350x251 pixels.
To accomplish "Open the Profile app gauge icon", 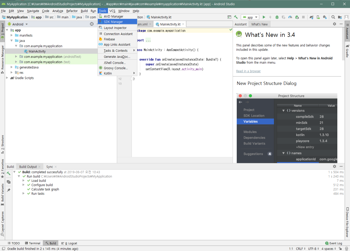I will (290, 17).
